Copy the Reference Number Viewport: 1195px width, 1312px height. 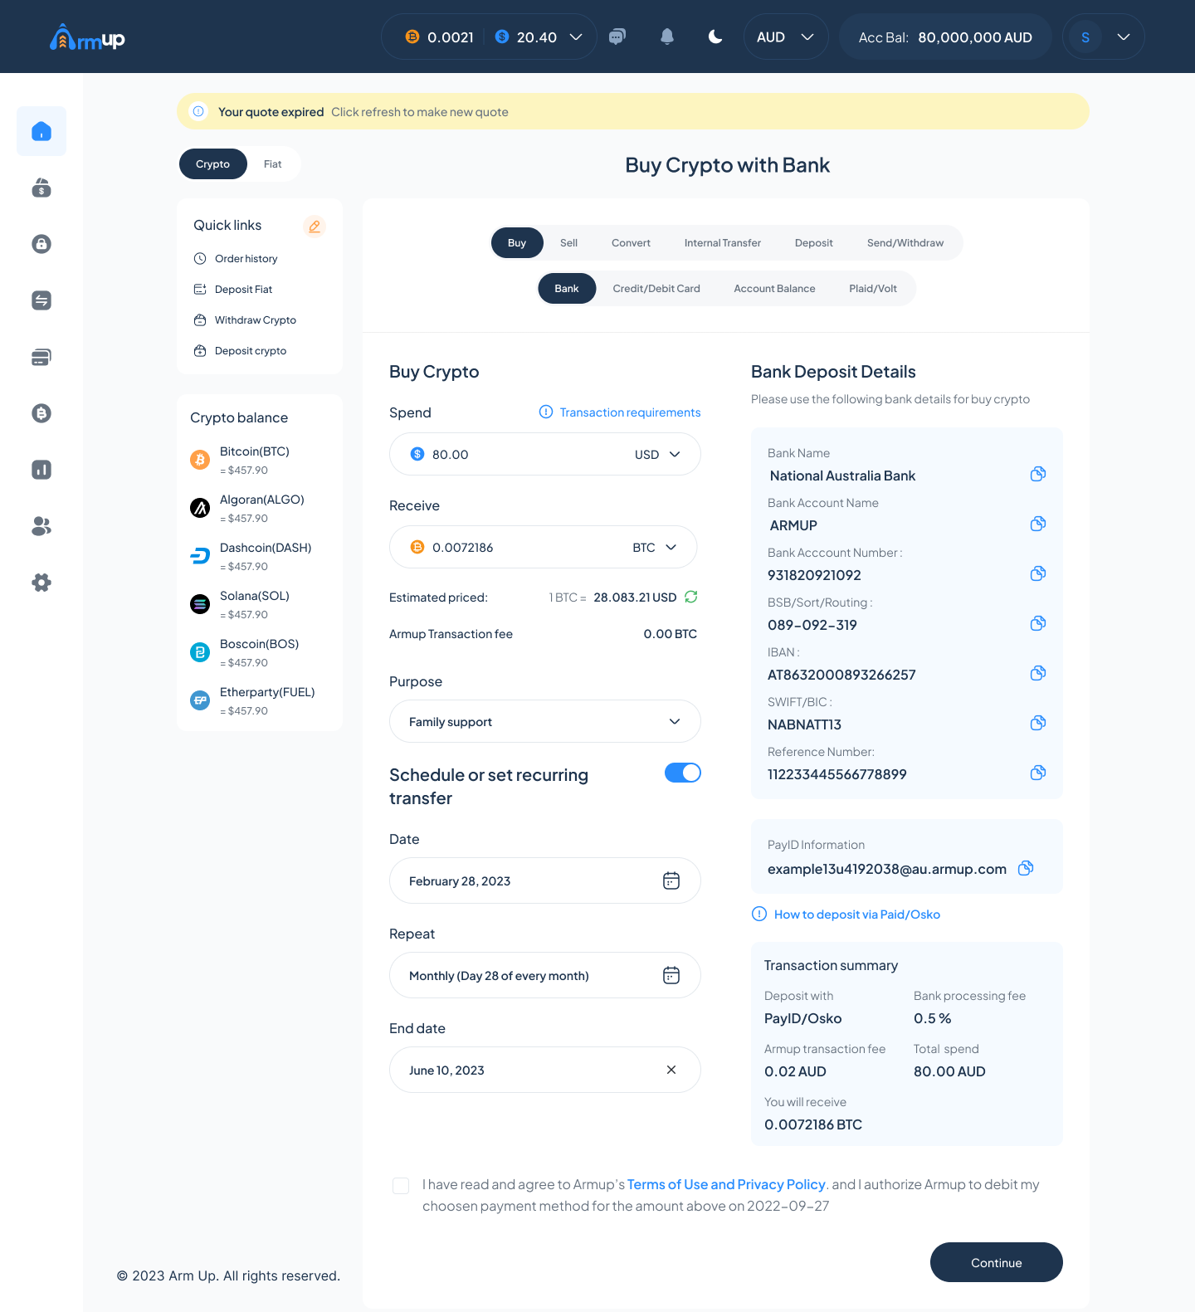point(1038,773)
